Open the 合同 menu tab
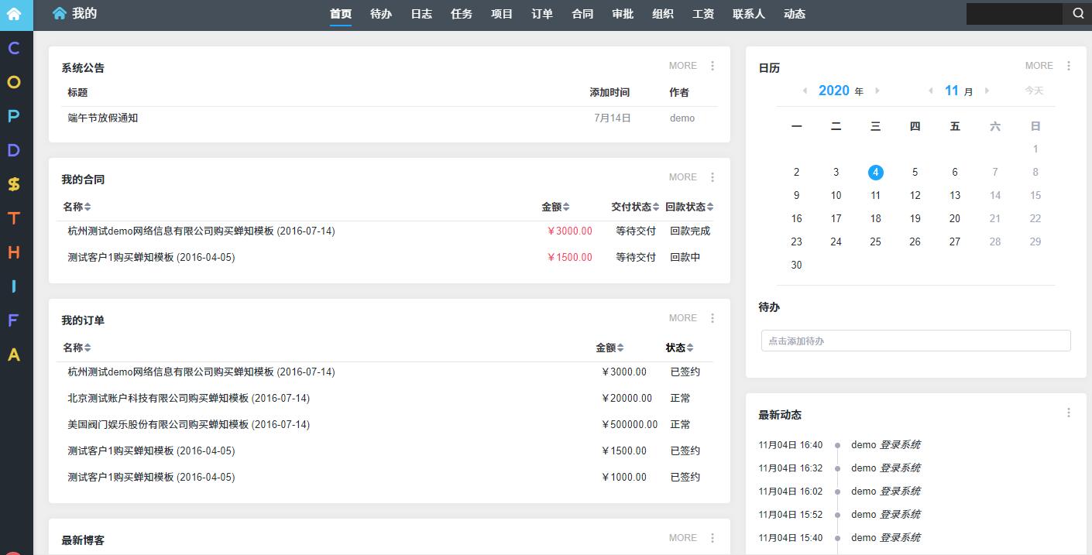The image size is (1092, 555). pos(582,14)
